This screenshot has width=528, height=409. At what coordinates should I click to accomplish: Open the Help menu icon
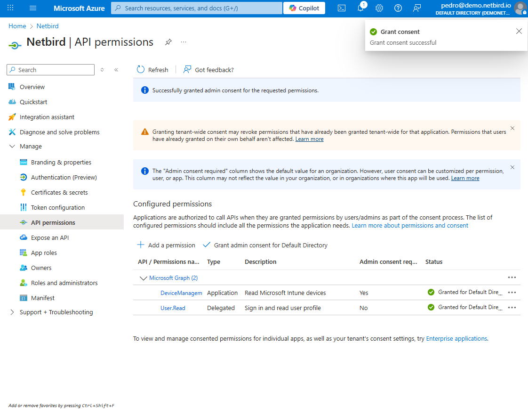tap(398, 8)
